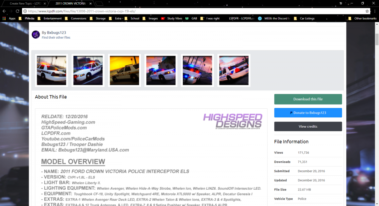Open the Bxbugs123 author profile link

[x=56, y=33]
